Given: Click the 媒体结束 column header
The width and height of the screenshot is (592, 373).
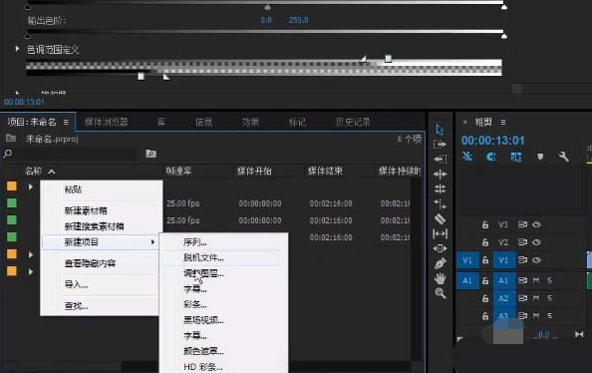Looking at the screenshot, I should (325, 172).
